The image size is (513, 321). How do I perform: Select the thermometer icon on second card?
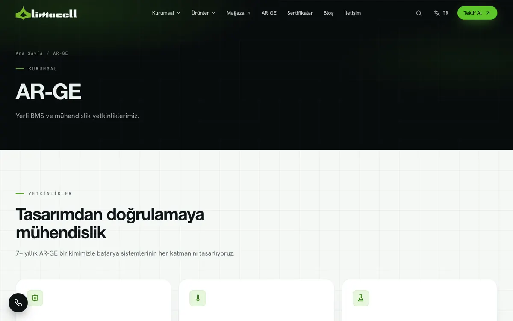pos(198,298)
